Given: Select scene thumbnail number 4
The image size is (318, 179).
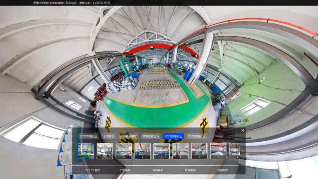Looking at the screenshot, I should [x=143, y=151].
